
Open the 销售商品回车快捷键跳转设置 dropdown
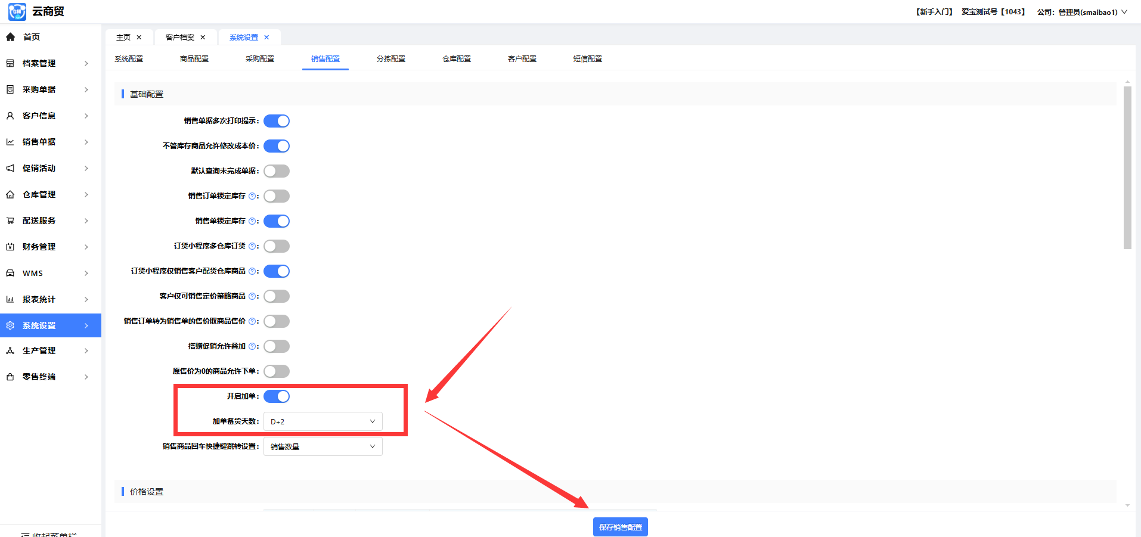(x=323, y=446)
